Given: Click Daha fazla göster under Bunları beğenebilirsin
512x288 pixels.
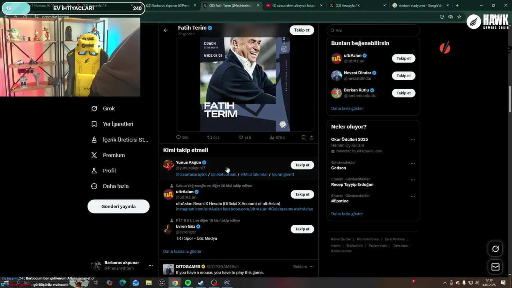Looking at the screenshot, I should click(347, 108).
